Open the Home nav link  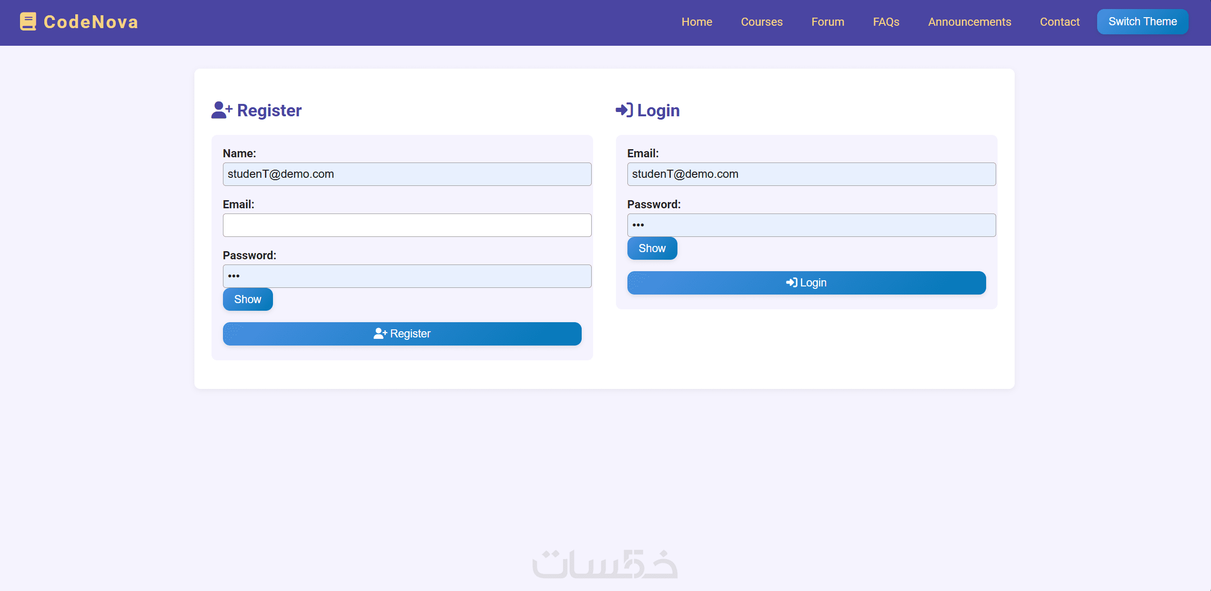tap(696, 22)
